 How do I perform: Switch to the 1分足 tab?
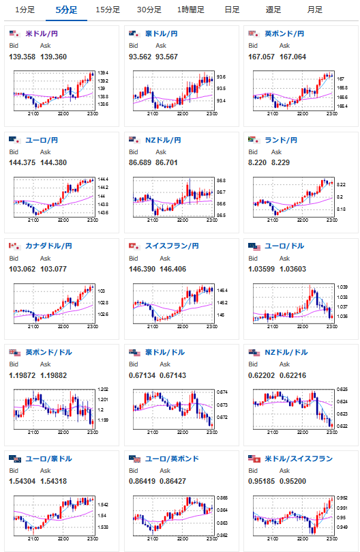25,10
